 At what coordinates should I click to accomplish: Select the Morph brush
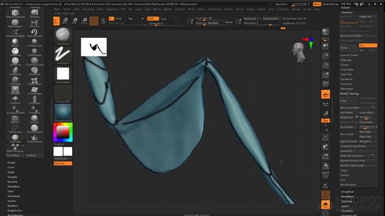[x=15, y=43]
